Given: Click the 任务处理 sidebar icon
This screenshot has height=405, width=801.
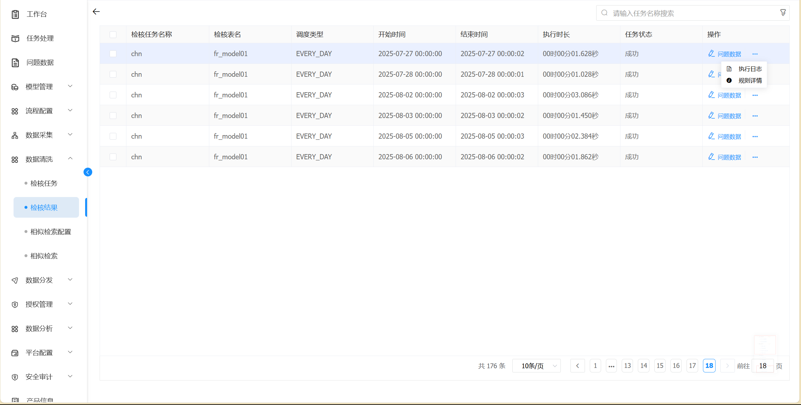Looking at the screenshot, I should (15, 38).
